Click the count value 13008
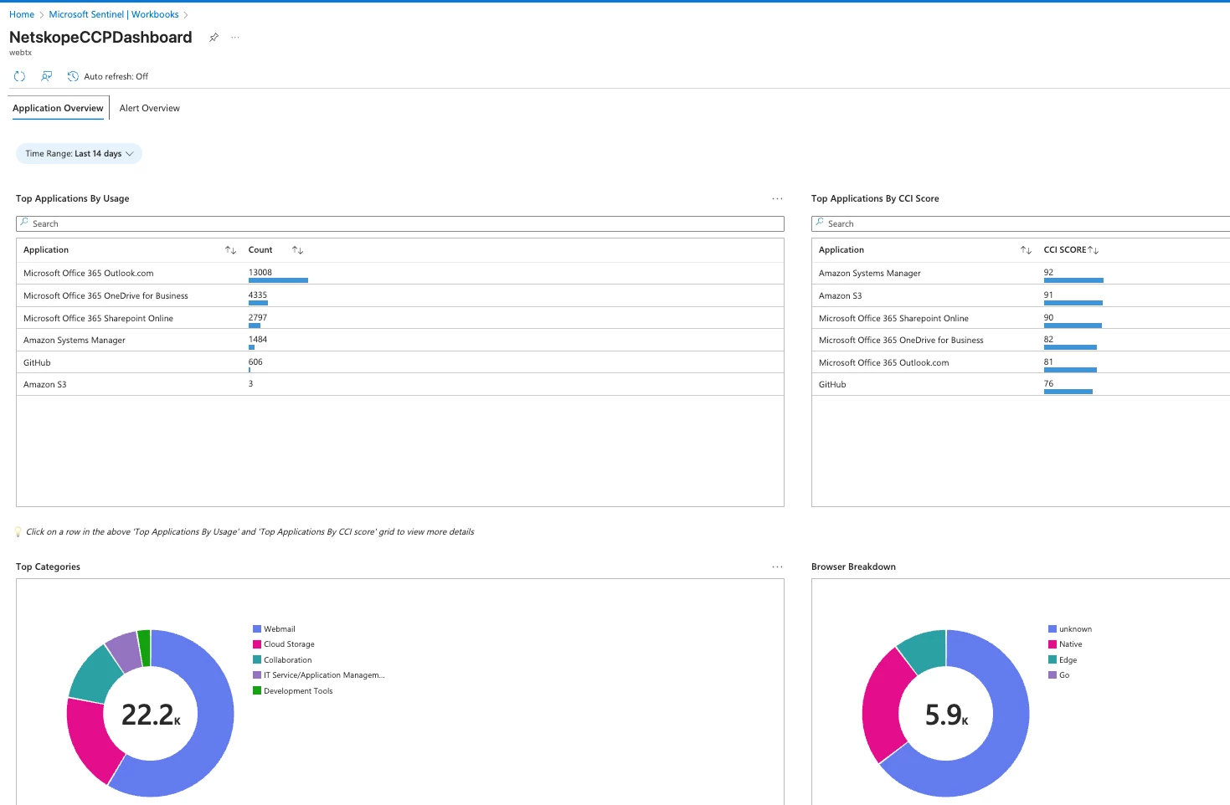The height and width of the screenshot is (805, 1230). (x=260, y=272)
